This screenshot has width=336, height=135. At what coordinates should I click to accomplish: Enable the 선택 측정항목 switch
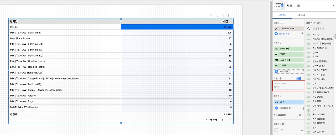[298, 115]
